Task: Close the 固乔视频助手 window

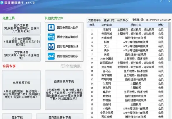Action: tap(169, 1)
